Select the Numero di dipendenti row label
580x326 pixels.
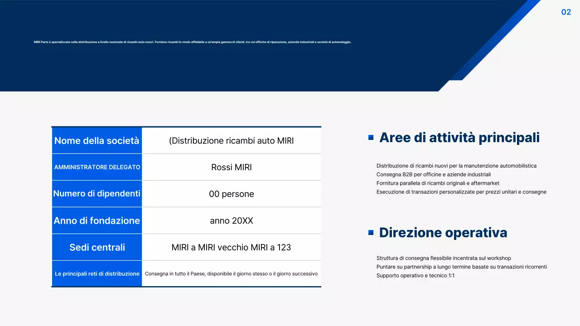tap(97, 193)
